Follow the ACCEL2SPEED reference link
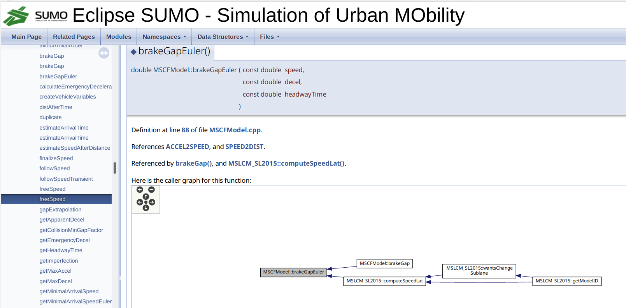 click(187, 147)
